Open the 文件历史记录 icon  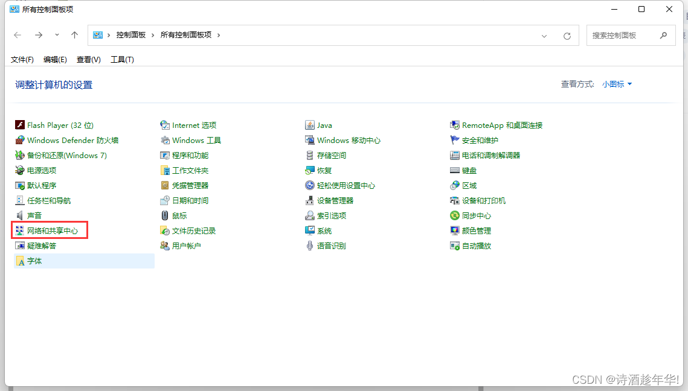click(x=164, y=230)
